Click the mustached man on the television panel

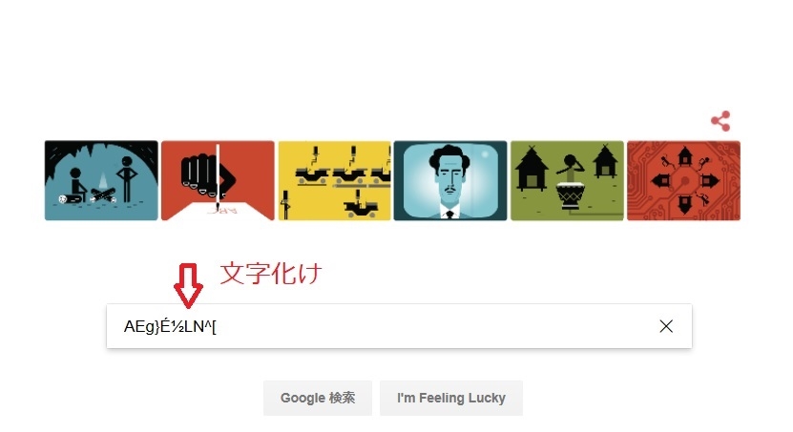450,180
